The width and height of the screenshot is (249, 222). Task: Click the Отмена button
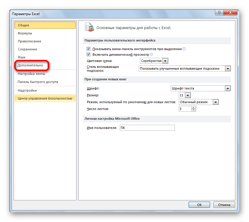tap(224, 205)
